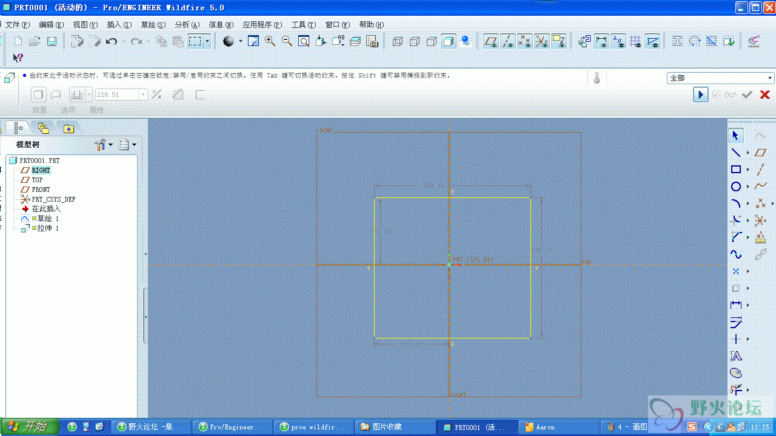The image size is (776, 436).
Task: Click the layers stack icon
Action: [355, 41]
